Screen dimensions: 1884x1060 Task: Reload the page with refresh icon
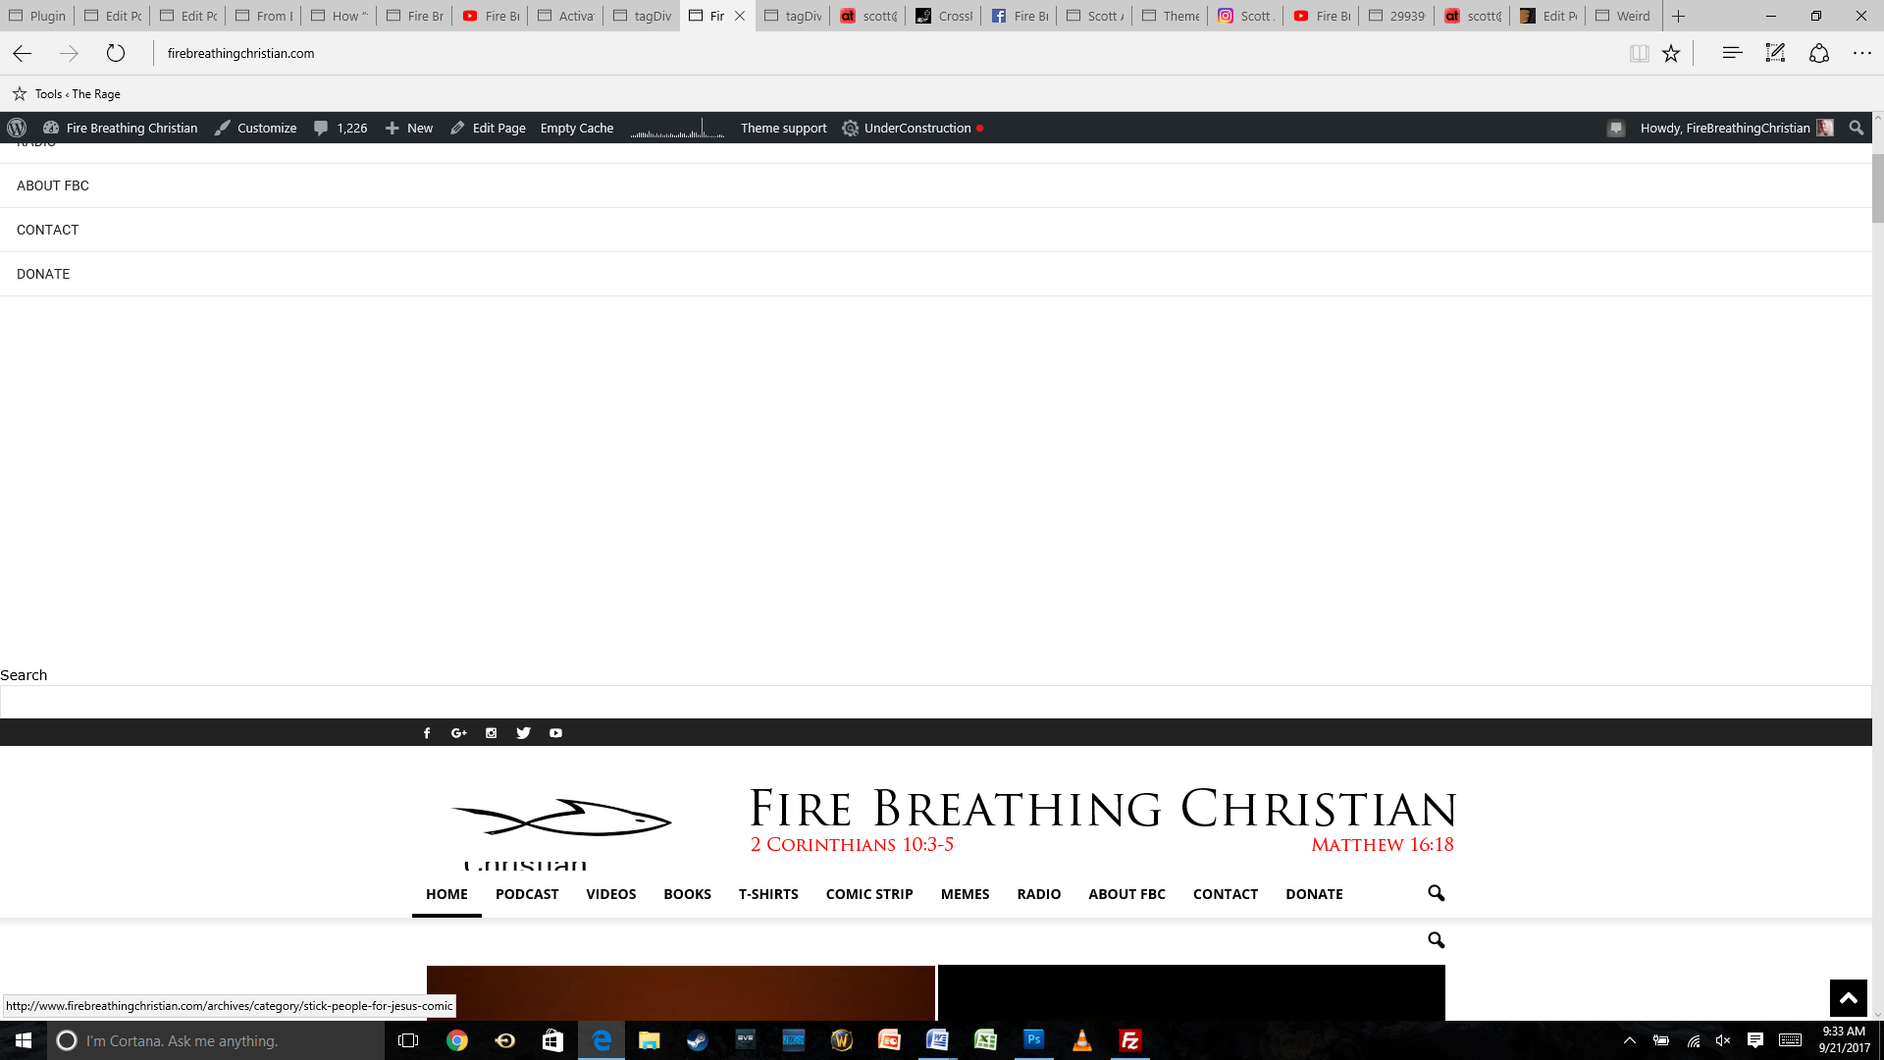click(116, 53)
